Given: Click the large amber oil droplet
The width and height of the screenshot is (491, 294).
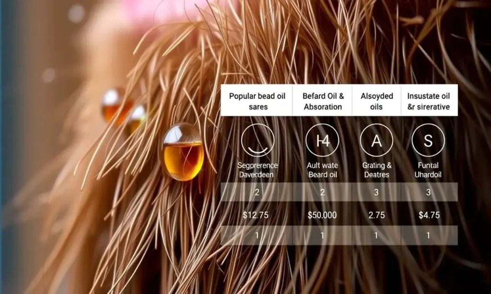Looking at the screenshot, I should pos(183,152).
